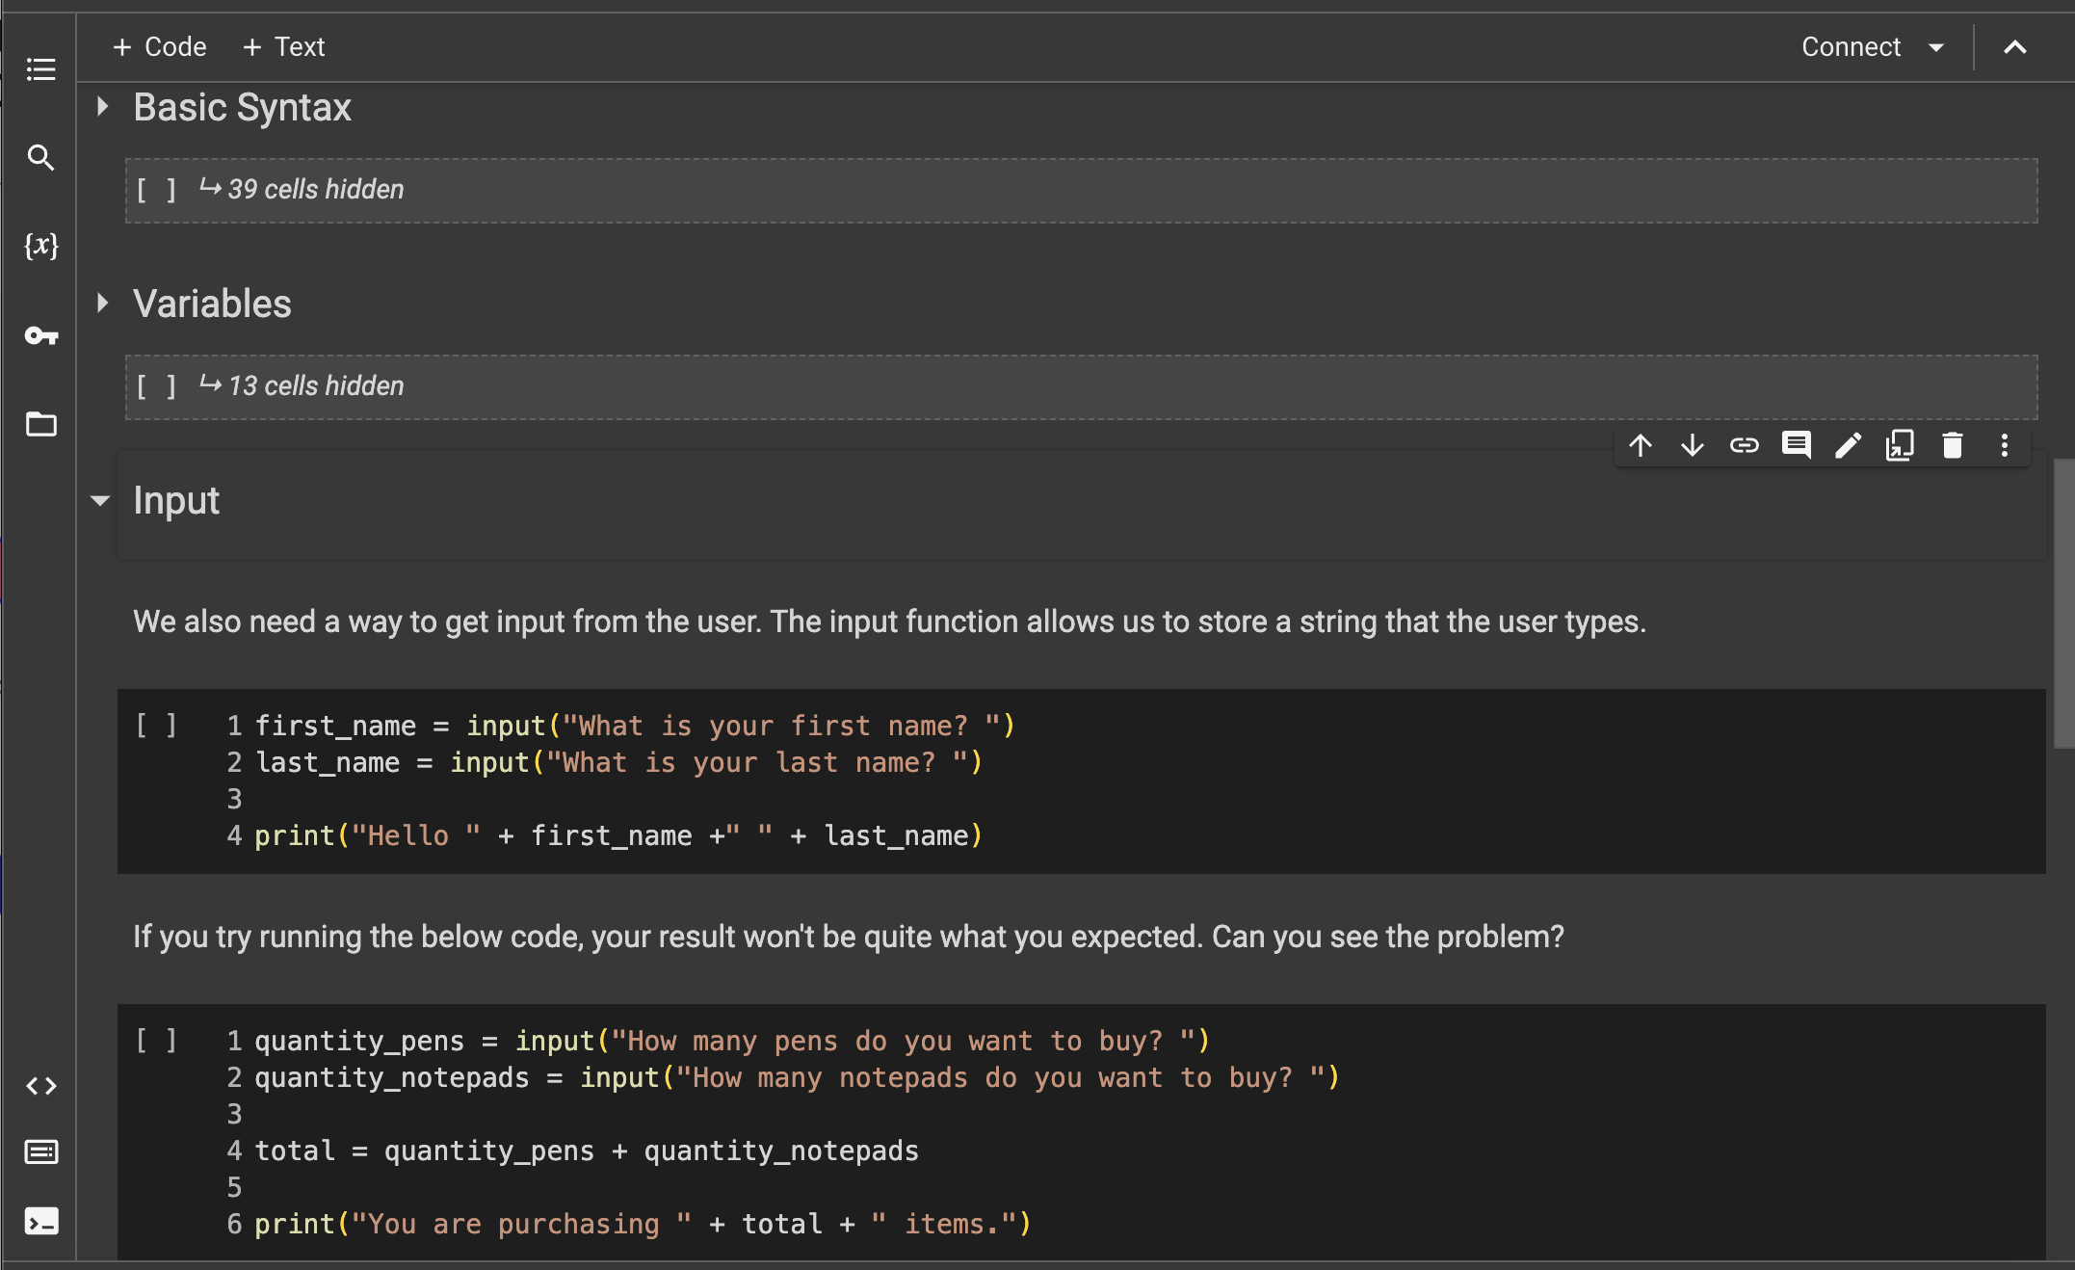Move cell up with up arrow icon
The height and width of the screenshot is (1270, 2075).
coord(1640,445)
